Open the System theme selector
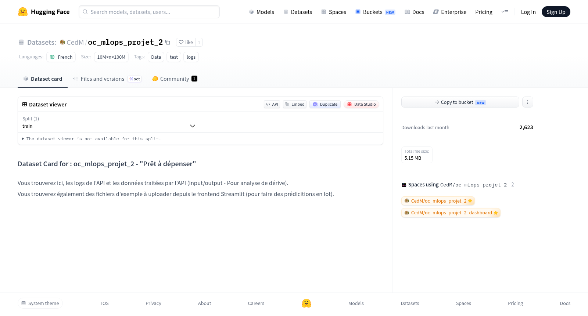The image size is (588, 316). 40,303
